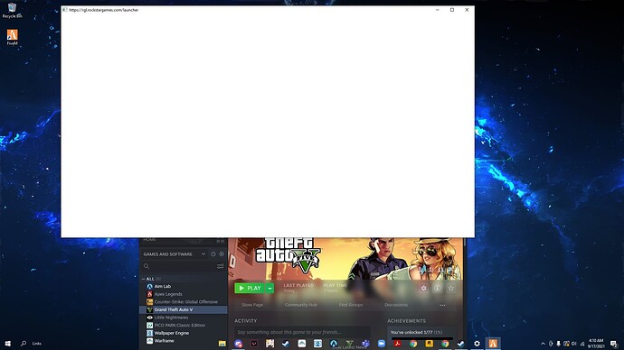Open the GTA V settings gear
Image resolution: width=624 pixels, height=350 pixels.
(x=423, y=289)
